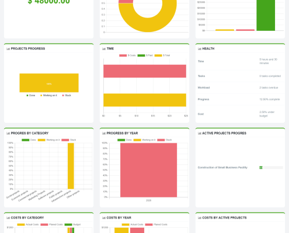Click Health Workload value 2 tasks overdue

tap(269, 87)
